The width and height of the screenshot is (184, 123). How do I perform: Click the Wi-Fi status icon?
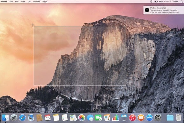[151, 2]
